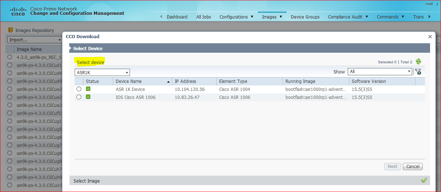Click the filter icon beside the Show dropdown
Viewport: 441px width, 192px height.
pos(418,72)
